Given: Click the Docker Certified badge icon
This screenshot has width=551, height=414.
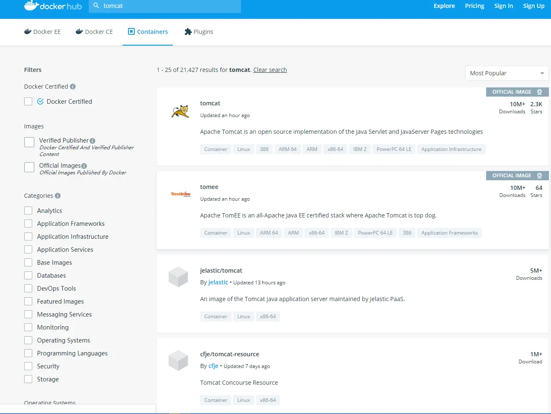Looking at the screenshot, I should coord(41,102).
